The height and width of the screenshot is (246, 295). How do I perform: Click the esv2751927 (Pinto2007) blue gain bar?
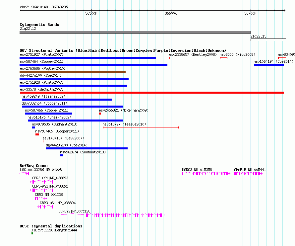click(x=88, y=58)
